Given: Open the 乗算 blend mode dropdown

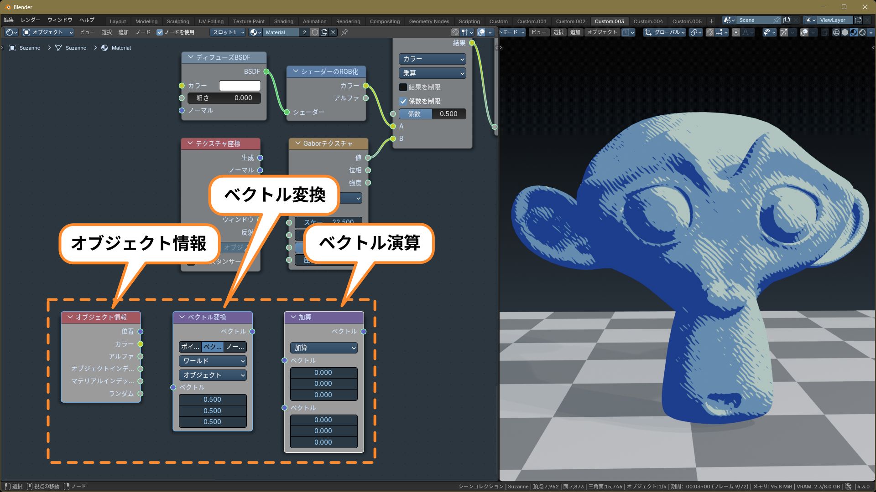Looking at the screenshot, I should (x=432, y=73).
